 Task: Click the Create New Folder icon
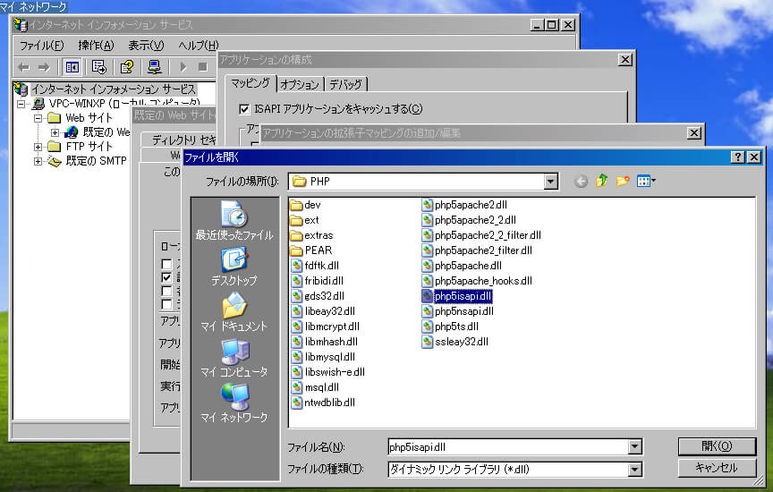point(623,182)
